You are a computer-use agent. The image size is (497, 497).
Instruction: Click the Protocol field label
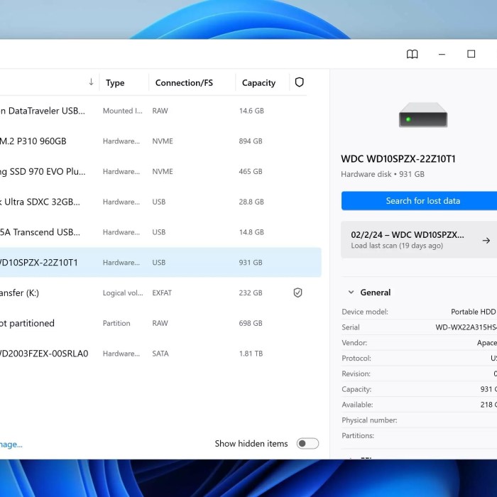356,358
